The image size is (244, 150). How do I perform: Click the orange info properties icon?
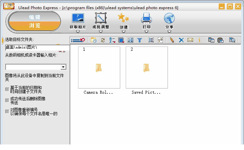point(199,40)
